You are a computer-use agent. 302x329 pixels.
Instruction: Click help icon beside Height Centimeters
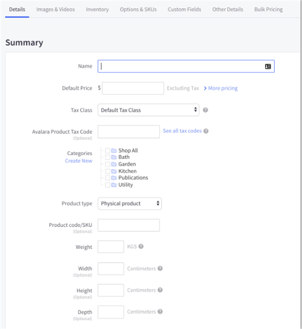(x=160, y=290)
